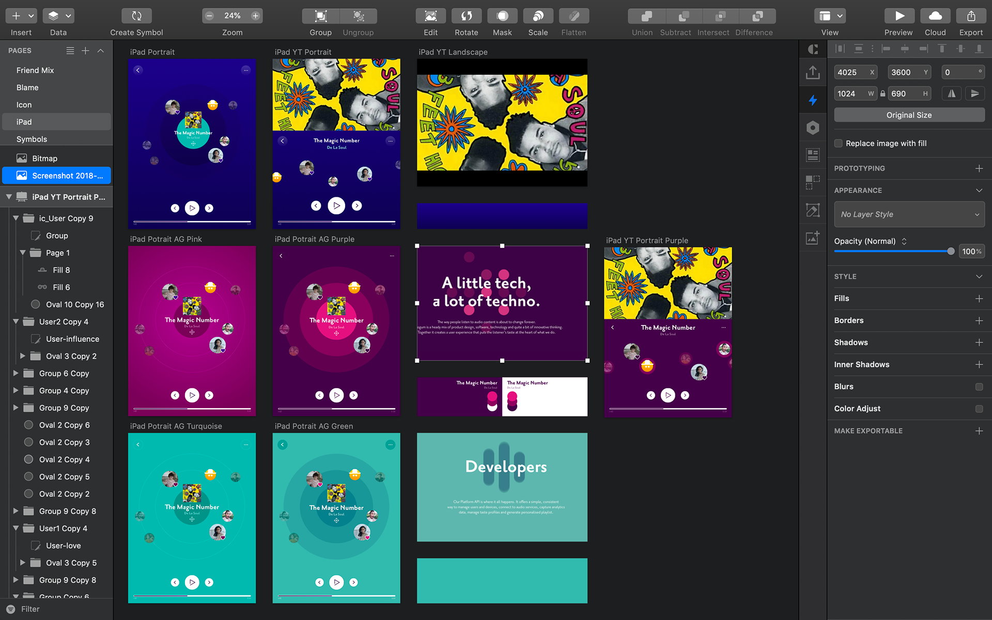Switch to the Symbols page
Viewport: 992px width, 620px height.
coord(32,139)
